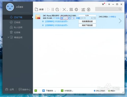127x97 pixels.
Task: Select 正在下载 in the sidebar
Action: (18, 17)
